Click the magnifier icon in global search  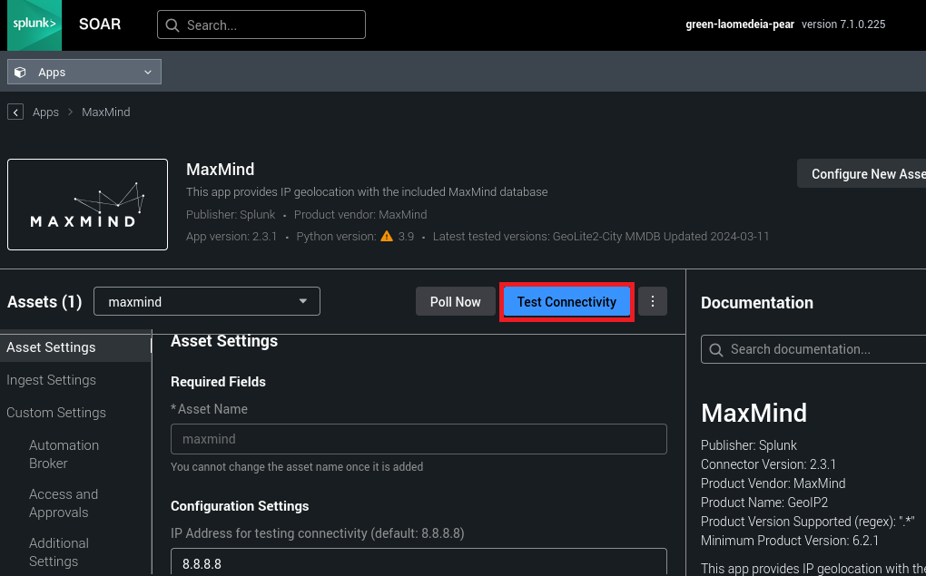tap(172, 25)
